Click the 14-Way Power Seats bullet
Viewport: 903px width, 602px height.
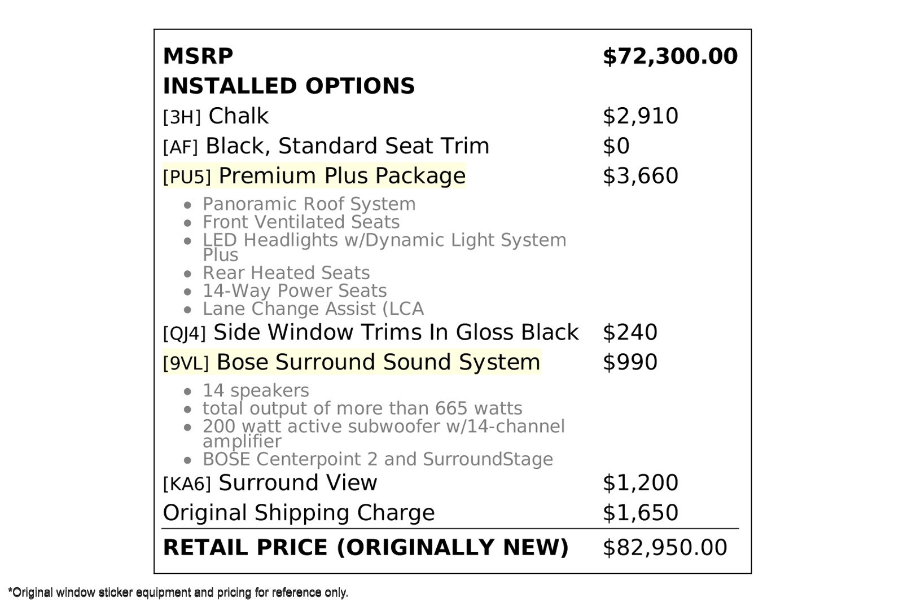[x=294, y=291]
